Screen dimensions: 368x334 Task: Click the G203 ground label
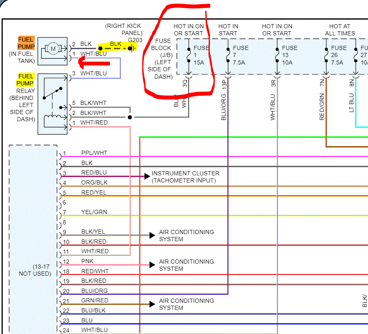(x=135, y=40)
